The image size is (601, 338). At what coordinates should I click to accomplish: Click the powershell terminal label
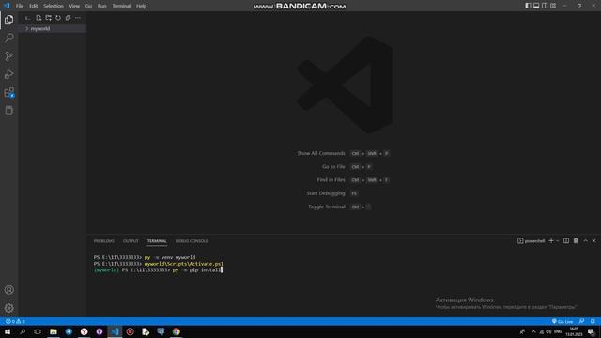[x=532, y=241]
